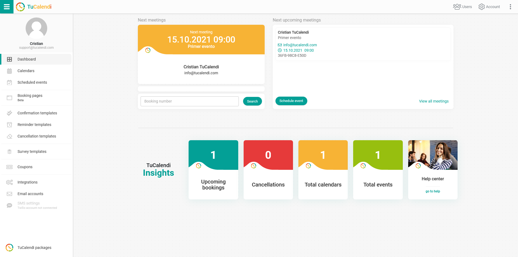
Task: Follow the View all meetings link
Action: (x=434, y=101)
